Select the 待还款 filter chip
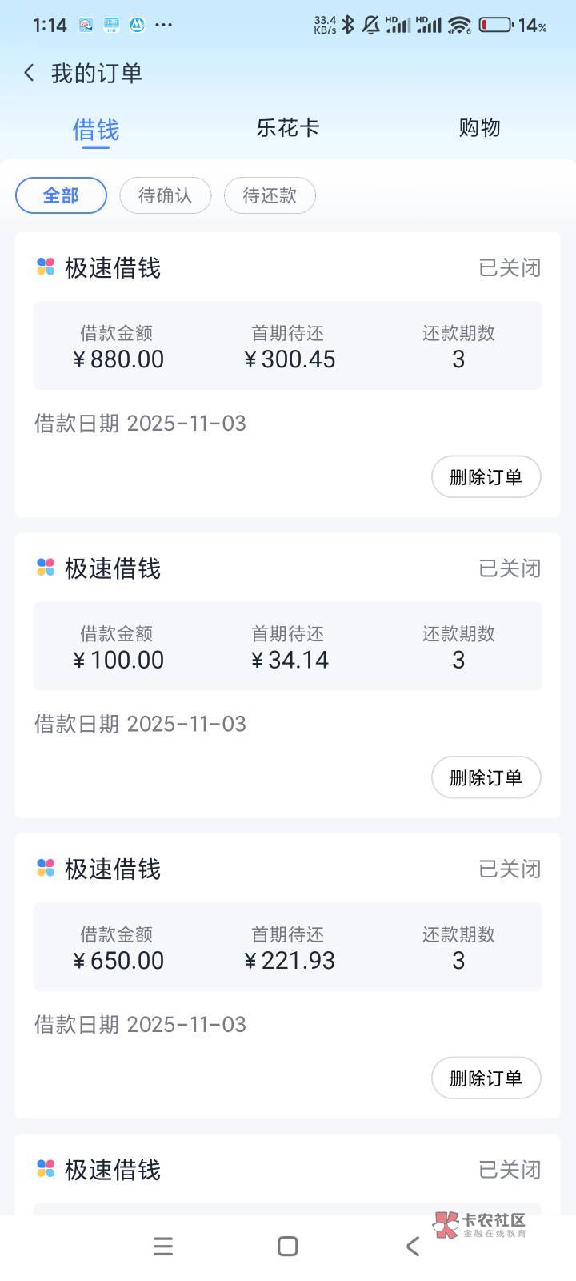The image size is (576, 1281). click(270, 195)
